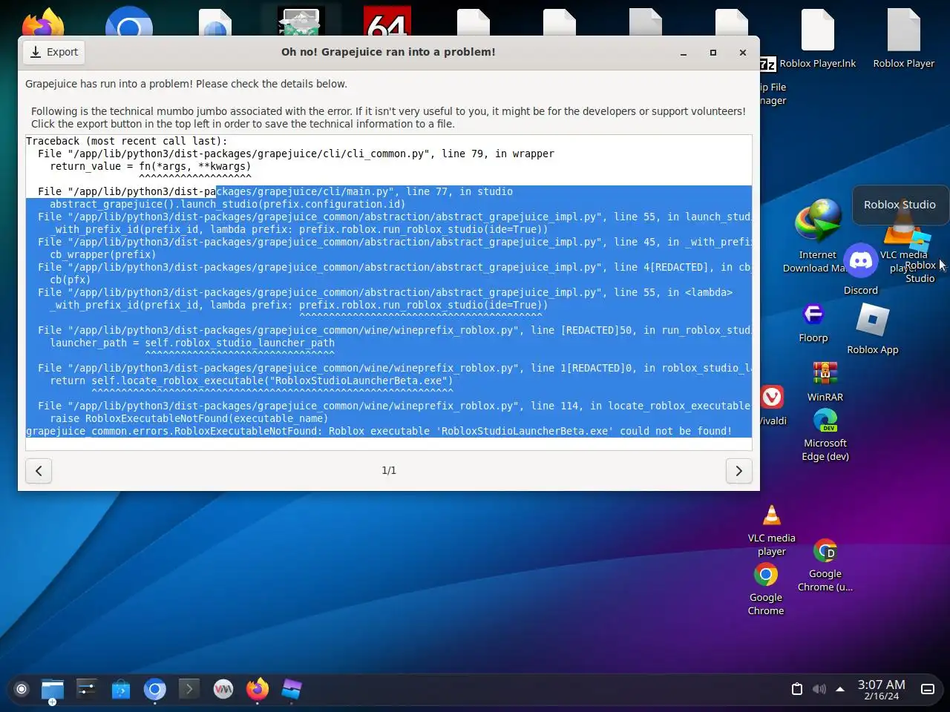This screenshot has width=950, height=712.
Task: Open clipboard tray icon
Action: 797,689
